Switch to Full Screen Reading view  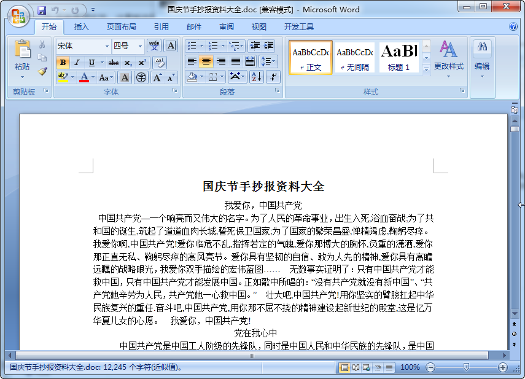356,367
